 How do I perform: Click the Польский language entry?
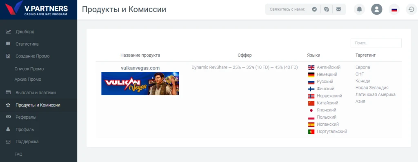(327, 117)
